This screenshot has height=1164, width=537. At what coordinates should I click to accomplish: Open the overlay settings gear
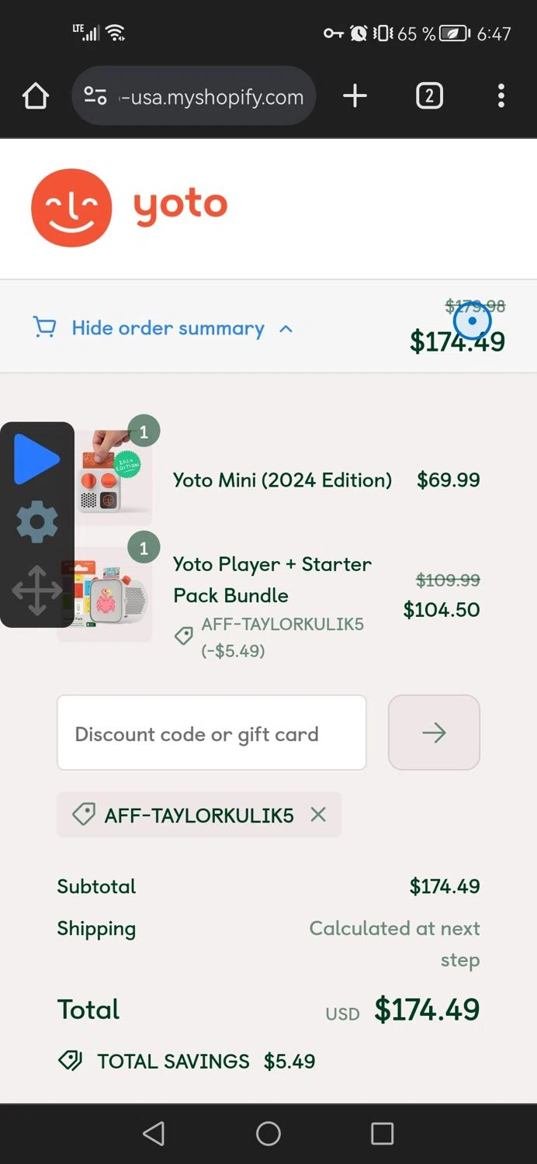tap(36, 522)
